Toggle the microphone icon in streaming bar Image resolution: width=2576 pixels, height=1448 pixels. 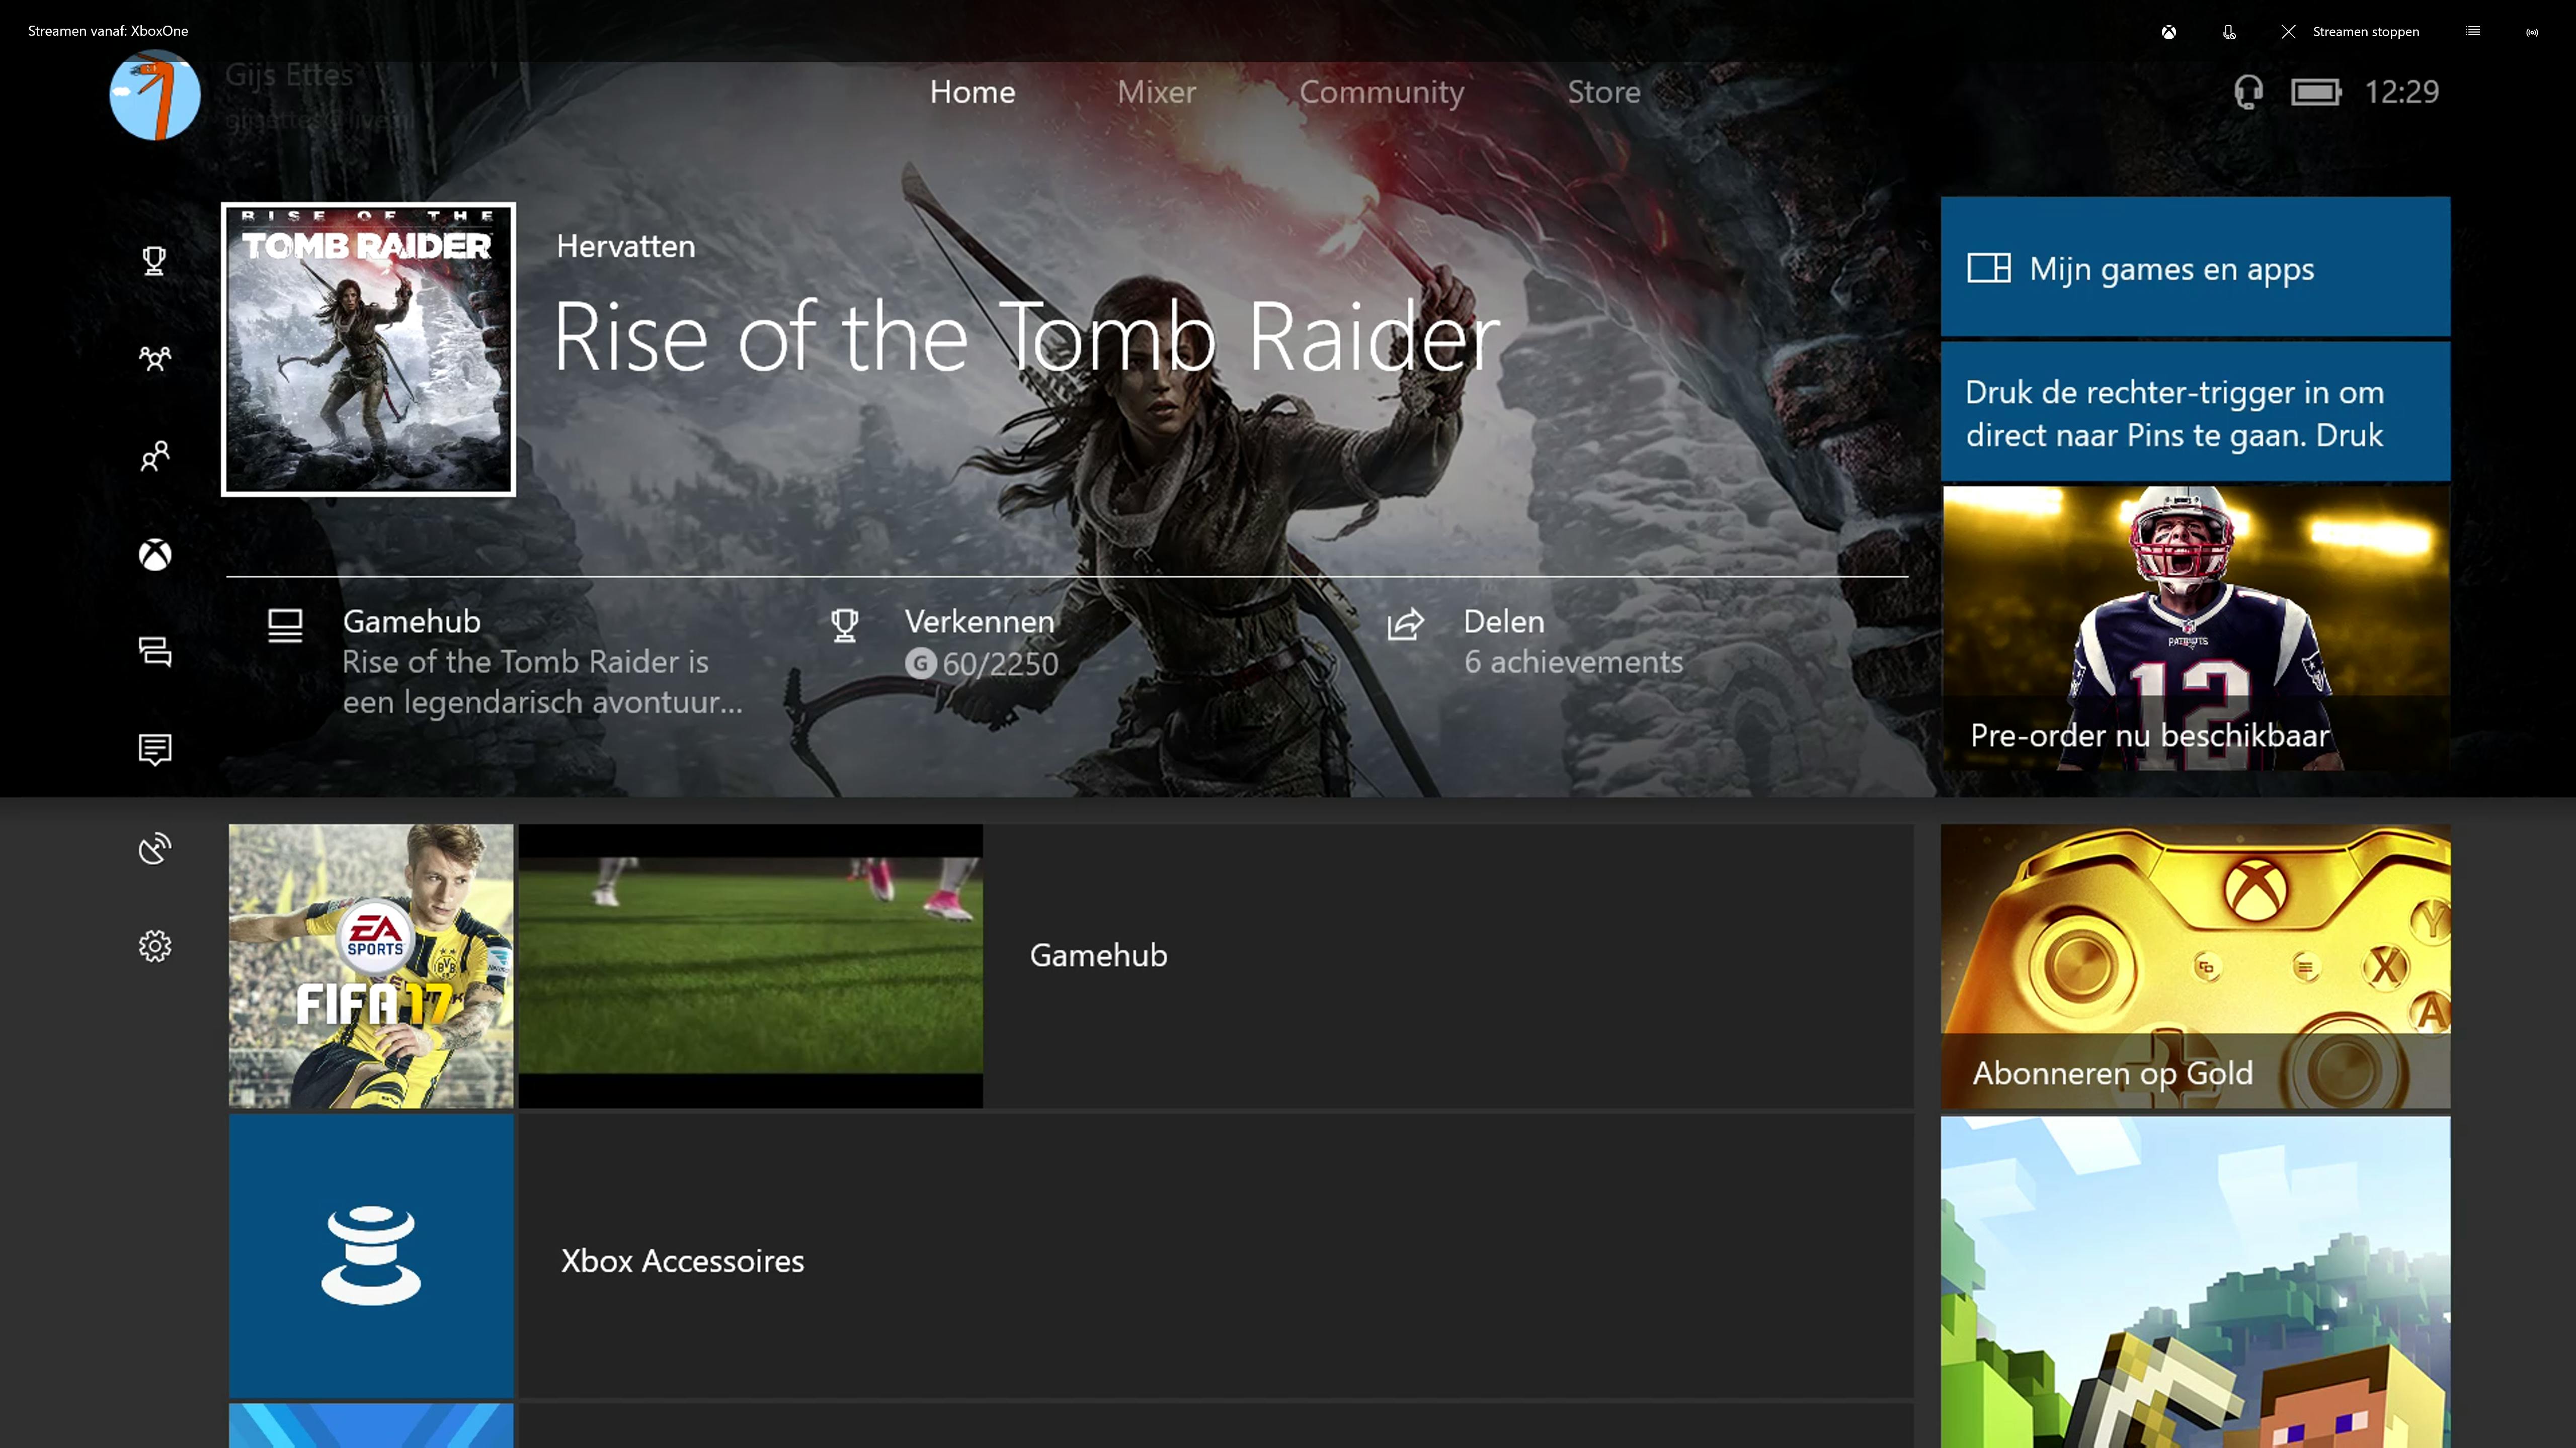(2229, 32)
